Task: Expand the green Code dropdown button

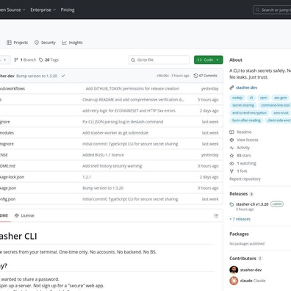Action: 209,60
